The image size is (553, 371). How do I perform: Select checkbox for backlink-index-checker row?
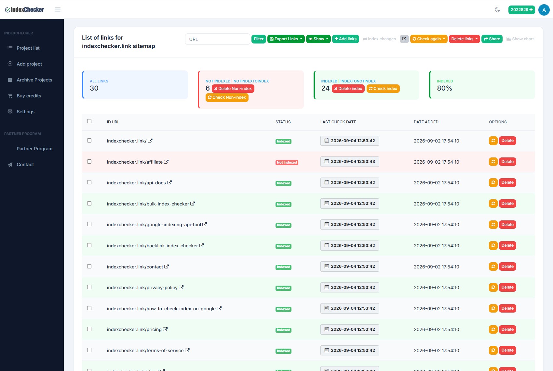pyautogui.click(x=89, y=245)
